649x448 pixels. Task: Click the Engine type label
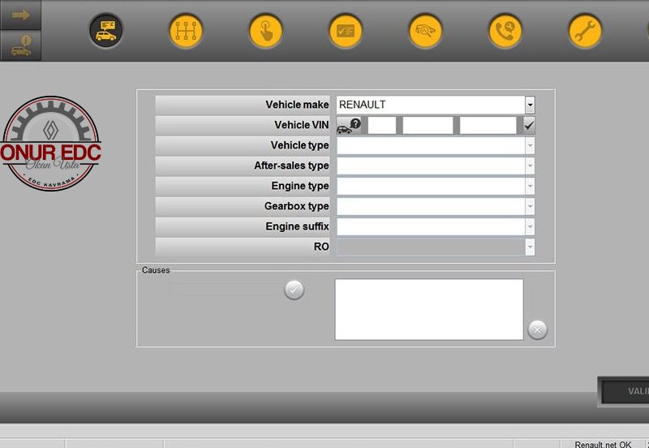coord(300,186)
